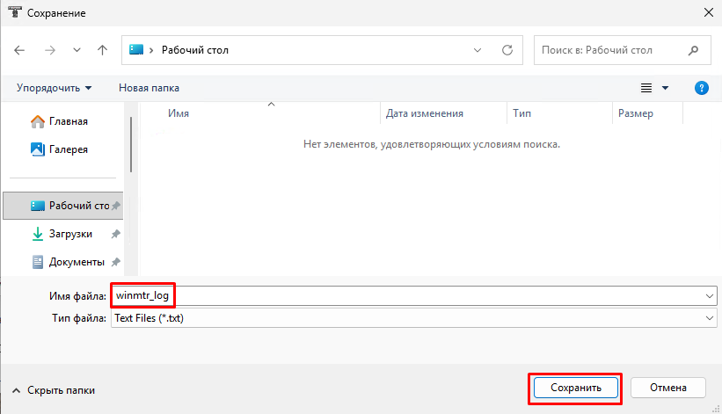
Task: Create a new folder with Новая папка
Action: [x=149, y=88]
